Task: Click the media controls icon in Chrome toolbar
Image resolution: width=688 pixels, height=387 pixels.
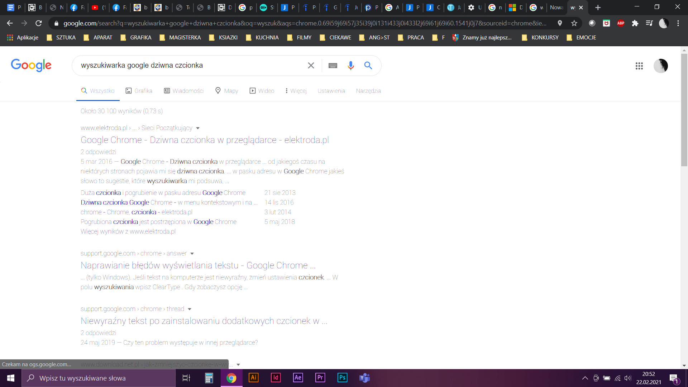Action: [x=650, y=23]
